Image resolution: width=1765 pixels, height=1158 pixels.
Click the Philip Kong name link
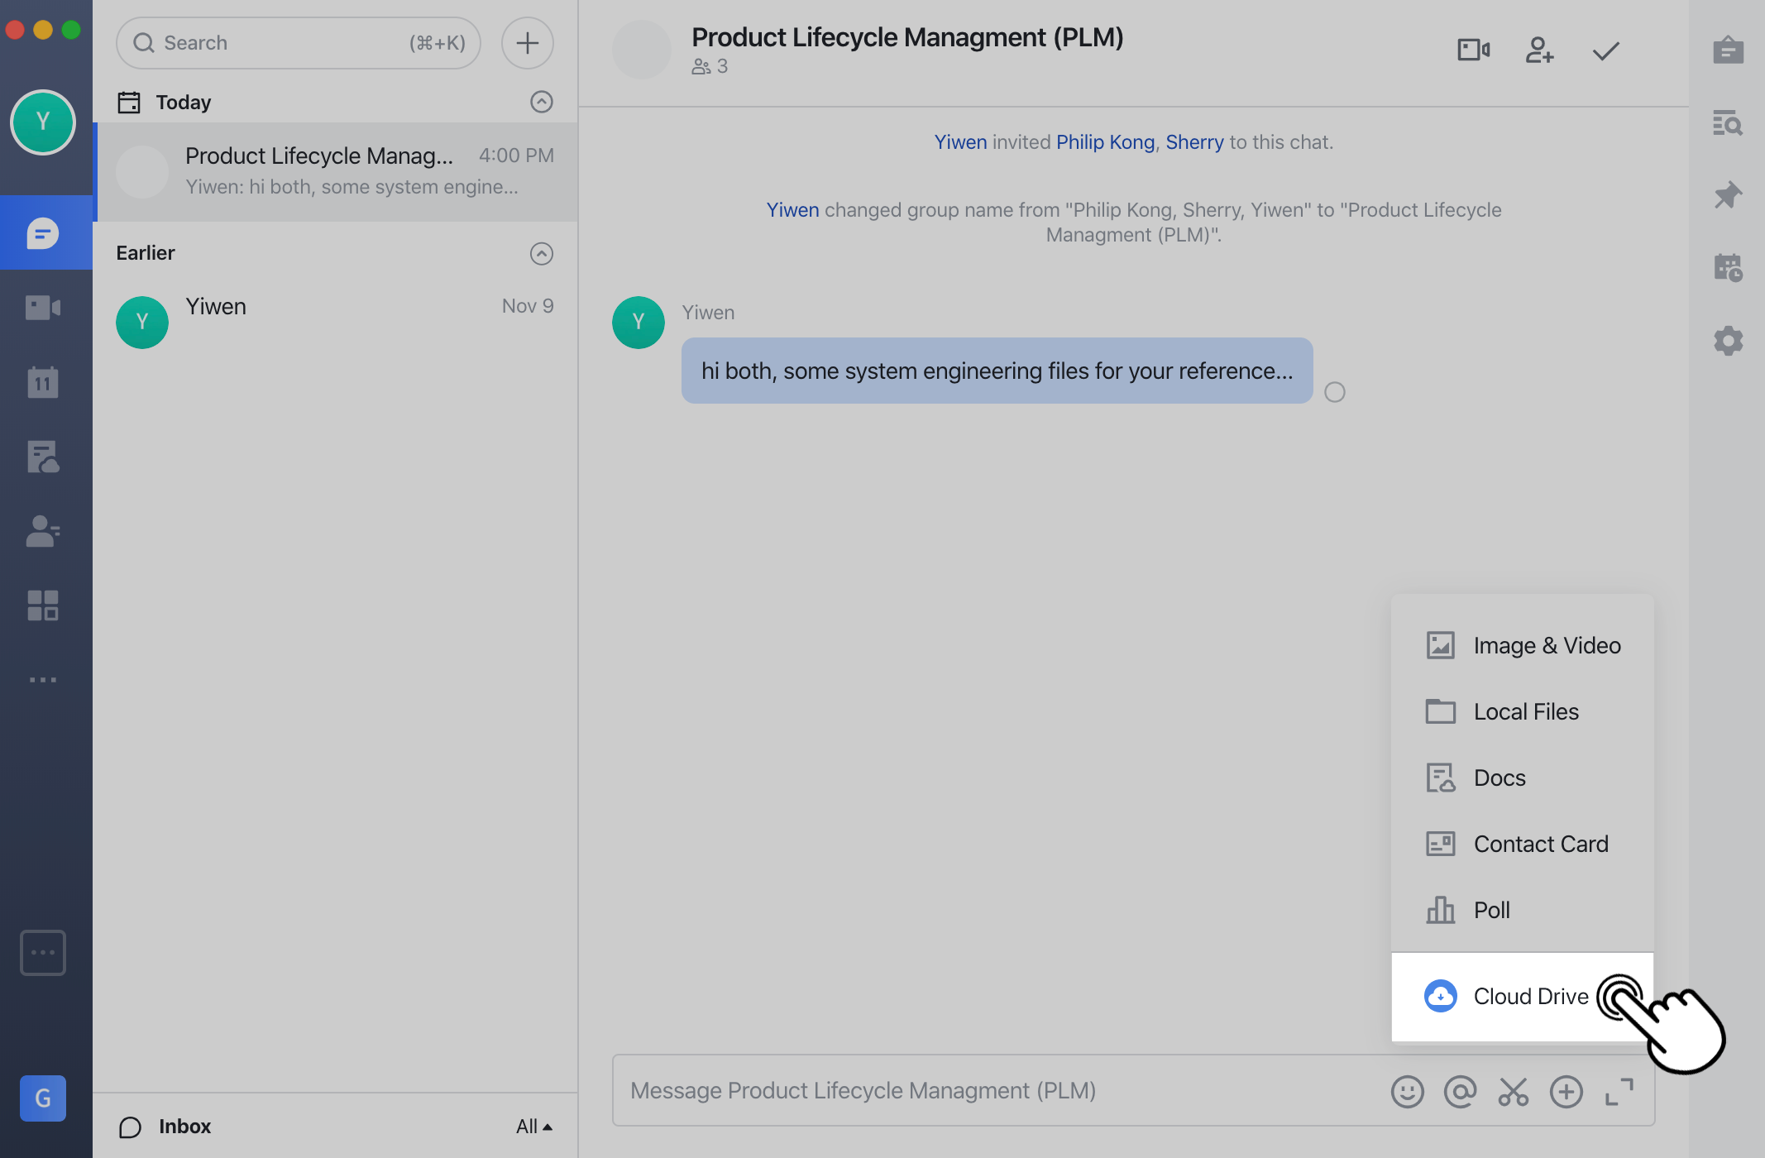[1105, 142]
